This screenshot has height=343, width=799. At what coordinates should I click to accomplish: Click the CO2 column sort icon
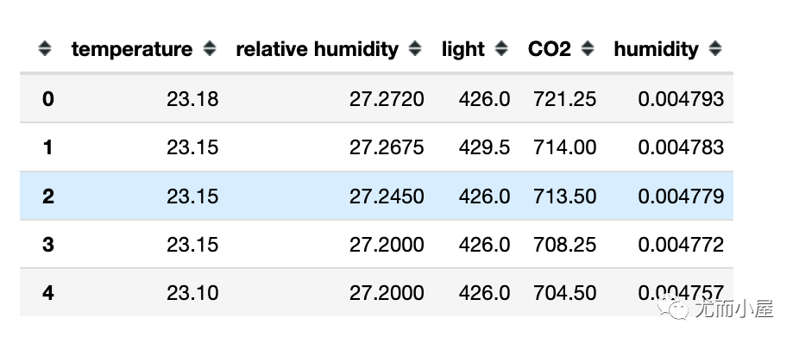pos(588,49)
